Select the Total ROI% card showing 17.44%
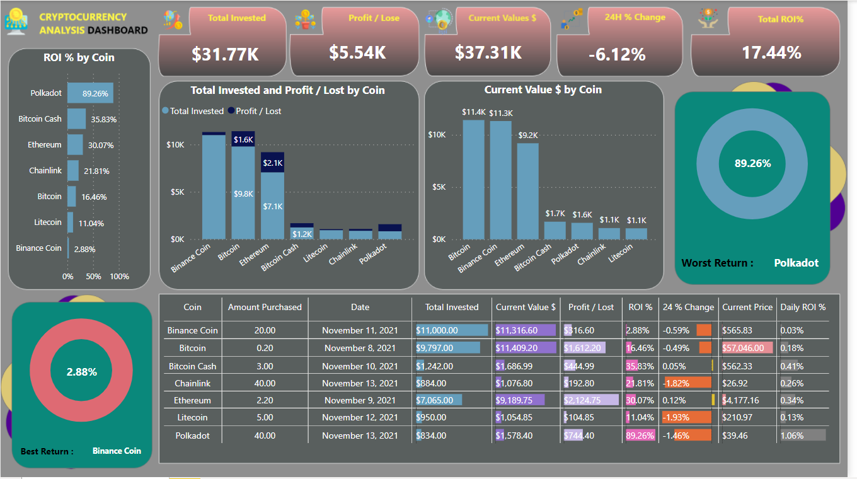 pyautogui.click(x=766, y=42)
